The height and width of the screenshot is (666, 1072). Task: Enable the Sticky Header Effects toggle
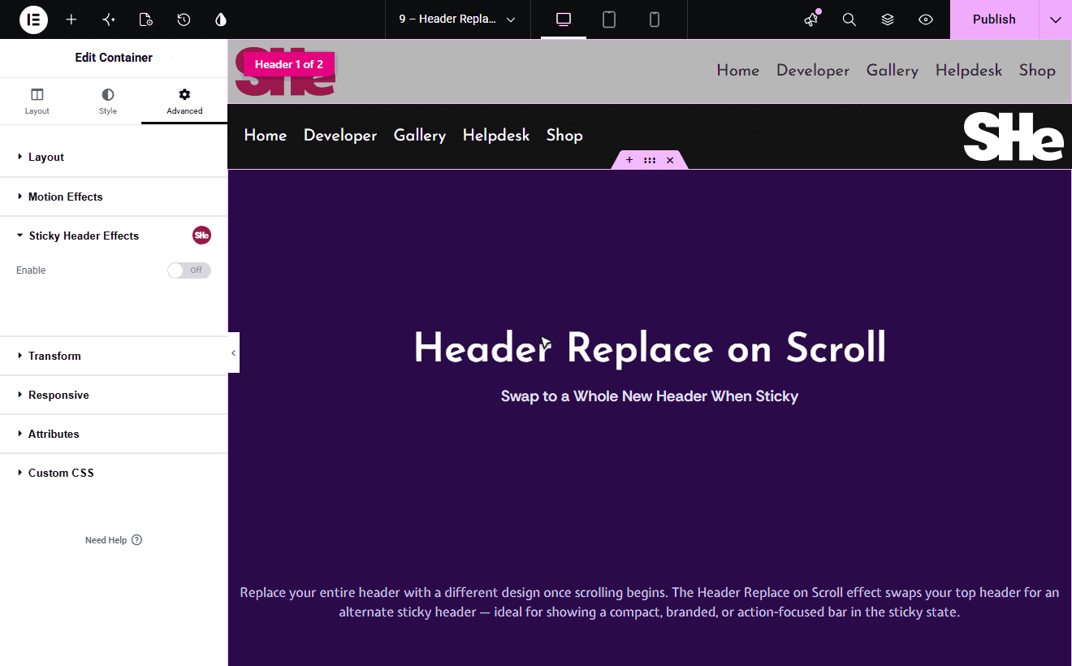point(189,270)
